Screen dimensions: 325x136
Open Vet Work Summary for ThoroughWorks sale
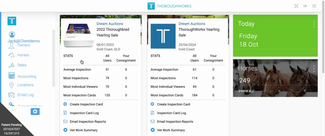[171, 130]
